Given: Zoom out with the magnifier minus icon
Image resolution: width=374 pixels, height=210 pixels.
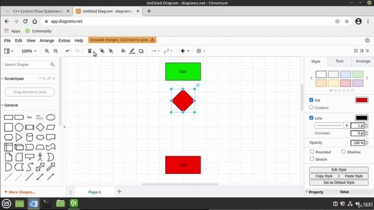Looking at the screenshot, I should pyautogui.click(x=56, y=51).
